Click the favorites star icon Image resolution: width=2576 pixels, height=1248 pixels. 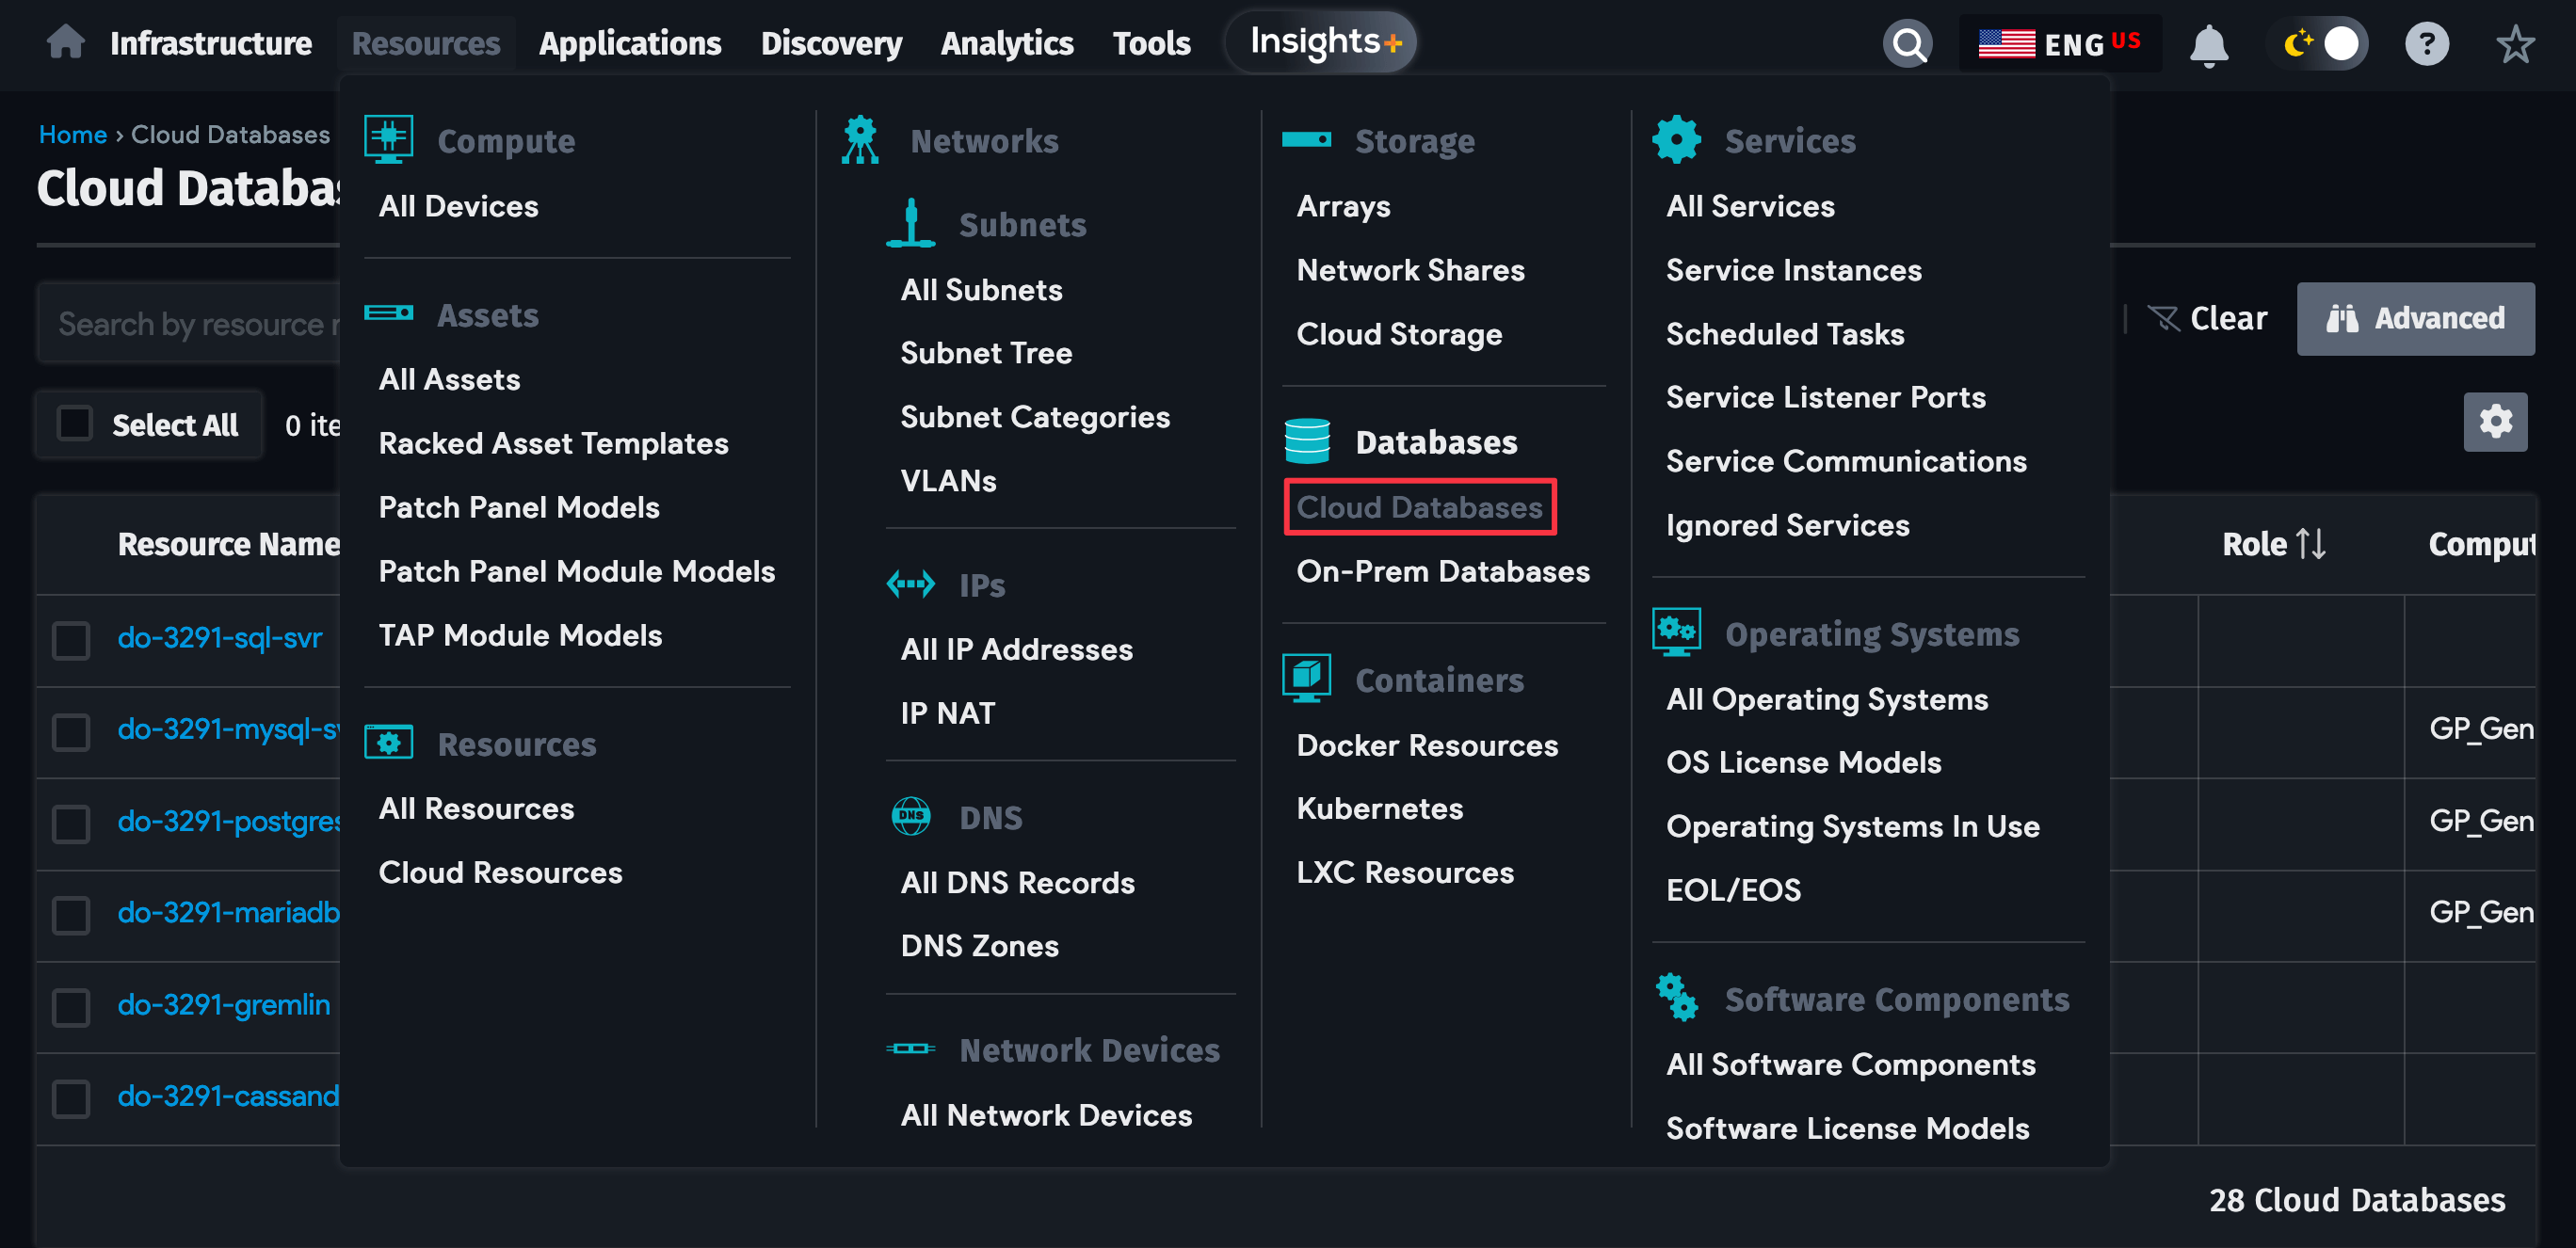[2514, 42]
